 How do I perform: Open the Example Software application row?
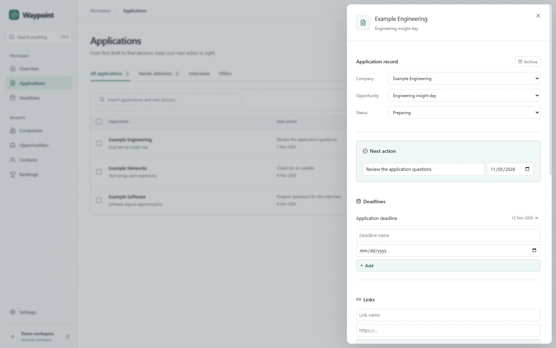coord(219,200)
